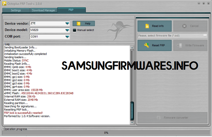This screenshot has width=212, height=137.
Task: Click the log line 'EMMC gp4 size: 0 Mb'
Action: [x=17, y=87]
